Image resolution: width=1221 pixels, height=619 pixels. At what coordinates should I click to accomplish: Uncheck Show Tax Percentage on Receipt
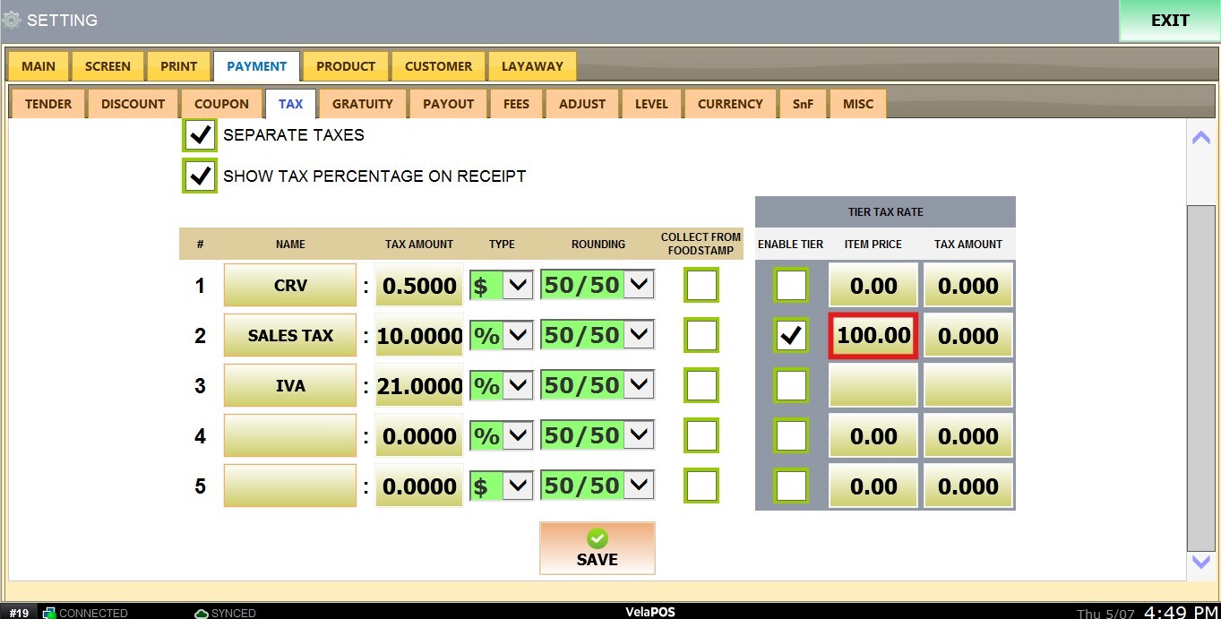(x=200, y=176)
